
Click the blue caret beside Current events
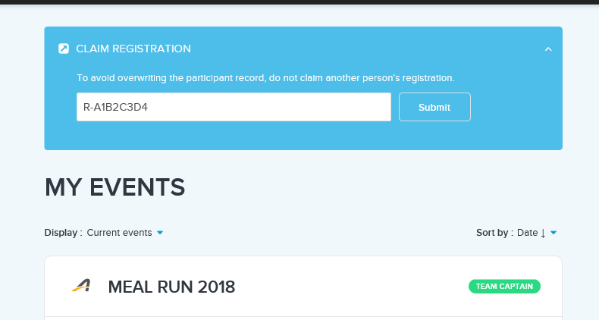point(160,233)
